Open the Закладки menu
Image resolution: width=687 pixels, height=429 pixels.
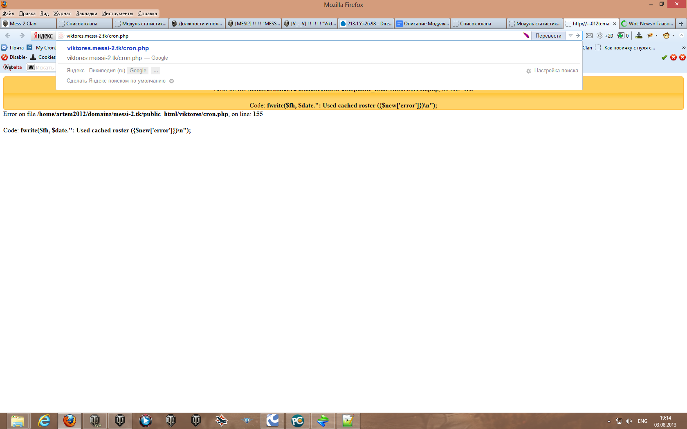point(87,13)
